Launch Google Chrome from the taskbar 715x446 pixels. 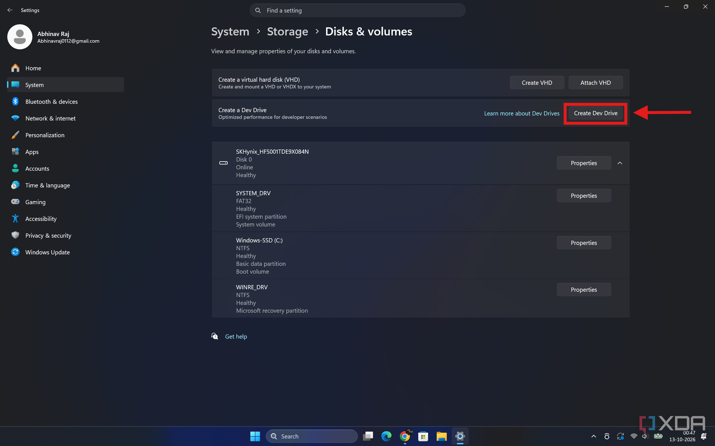pyautogui.click(x=405, y=436)
